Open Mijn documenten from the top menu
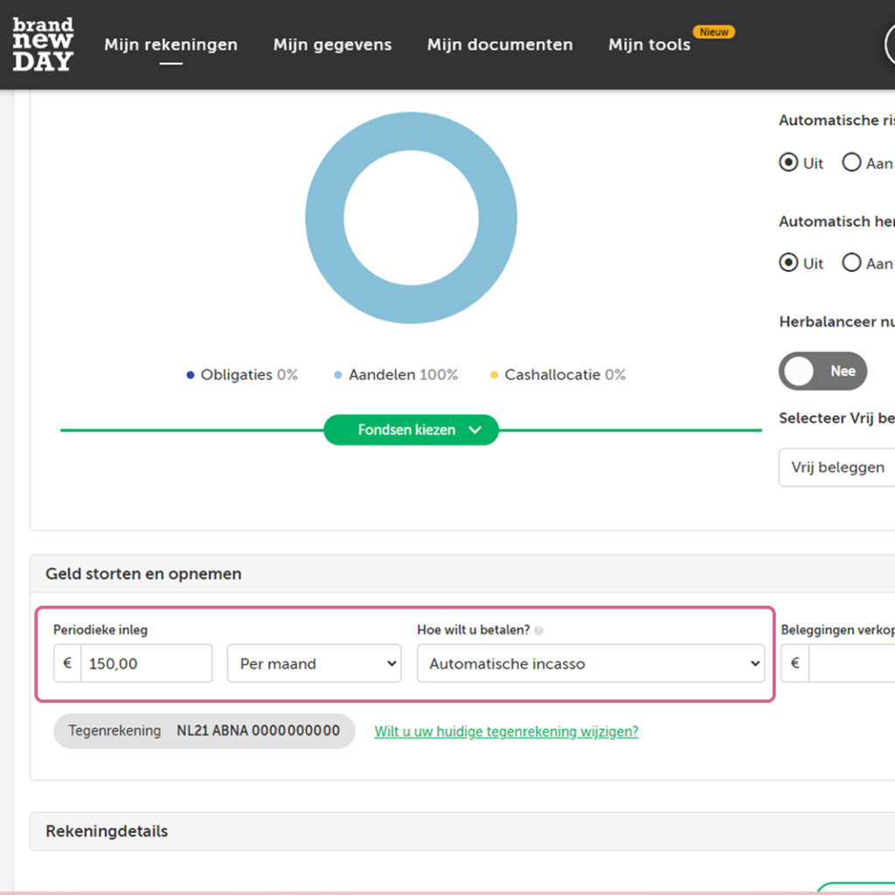 coord(500,45)
